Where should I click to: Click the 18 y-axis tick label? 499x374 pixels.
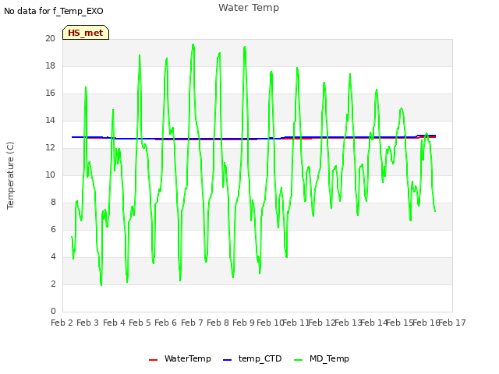[x=50, y=65]
